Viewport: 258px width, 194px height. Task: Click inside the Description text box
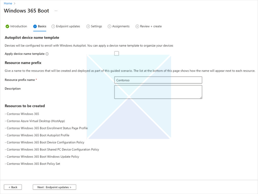158,92
